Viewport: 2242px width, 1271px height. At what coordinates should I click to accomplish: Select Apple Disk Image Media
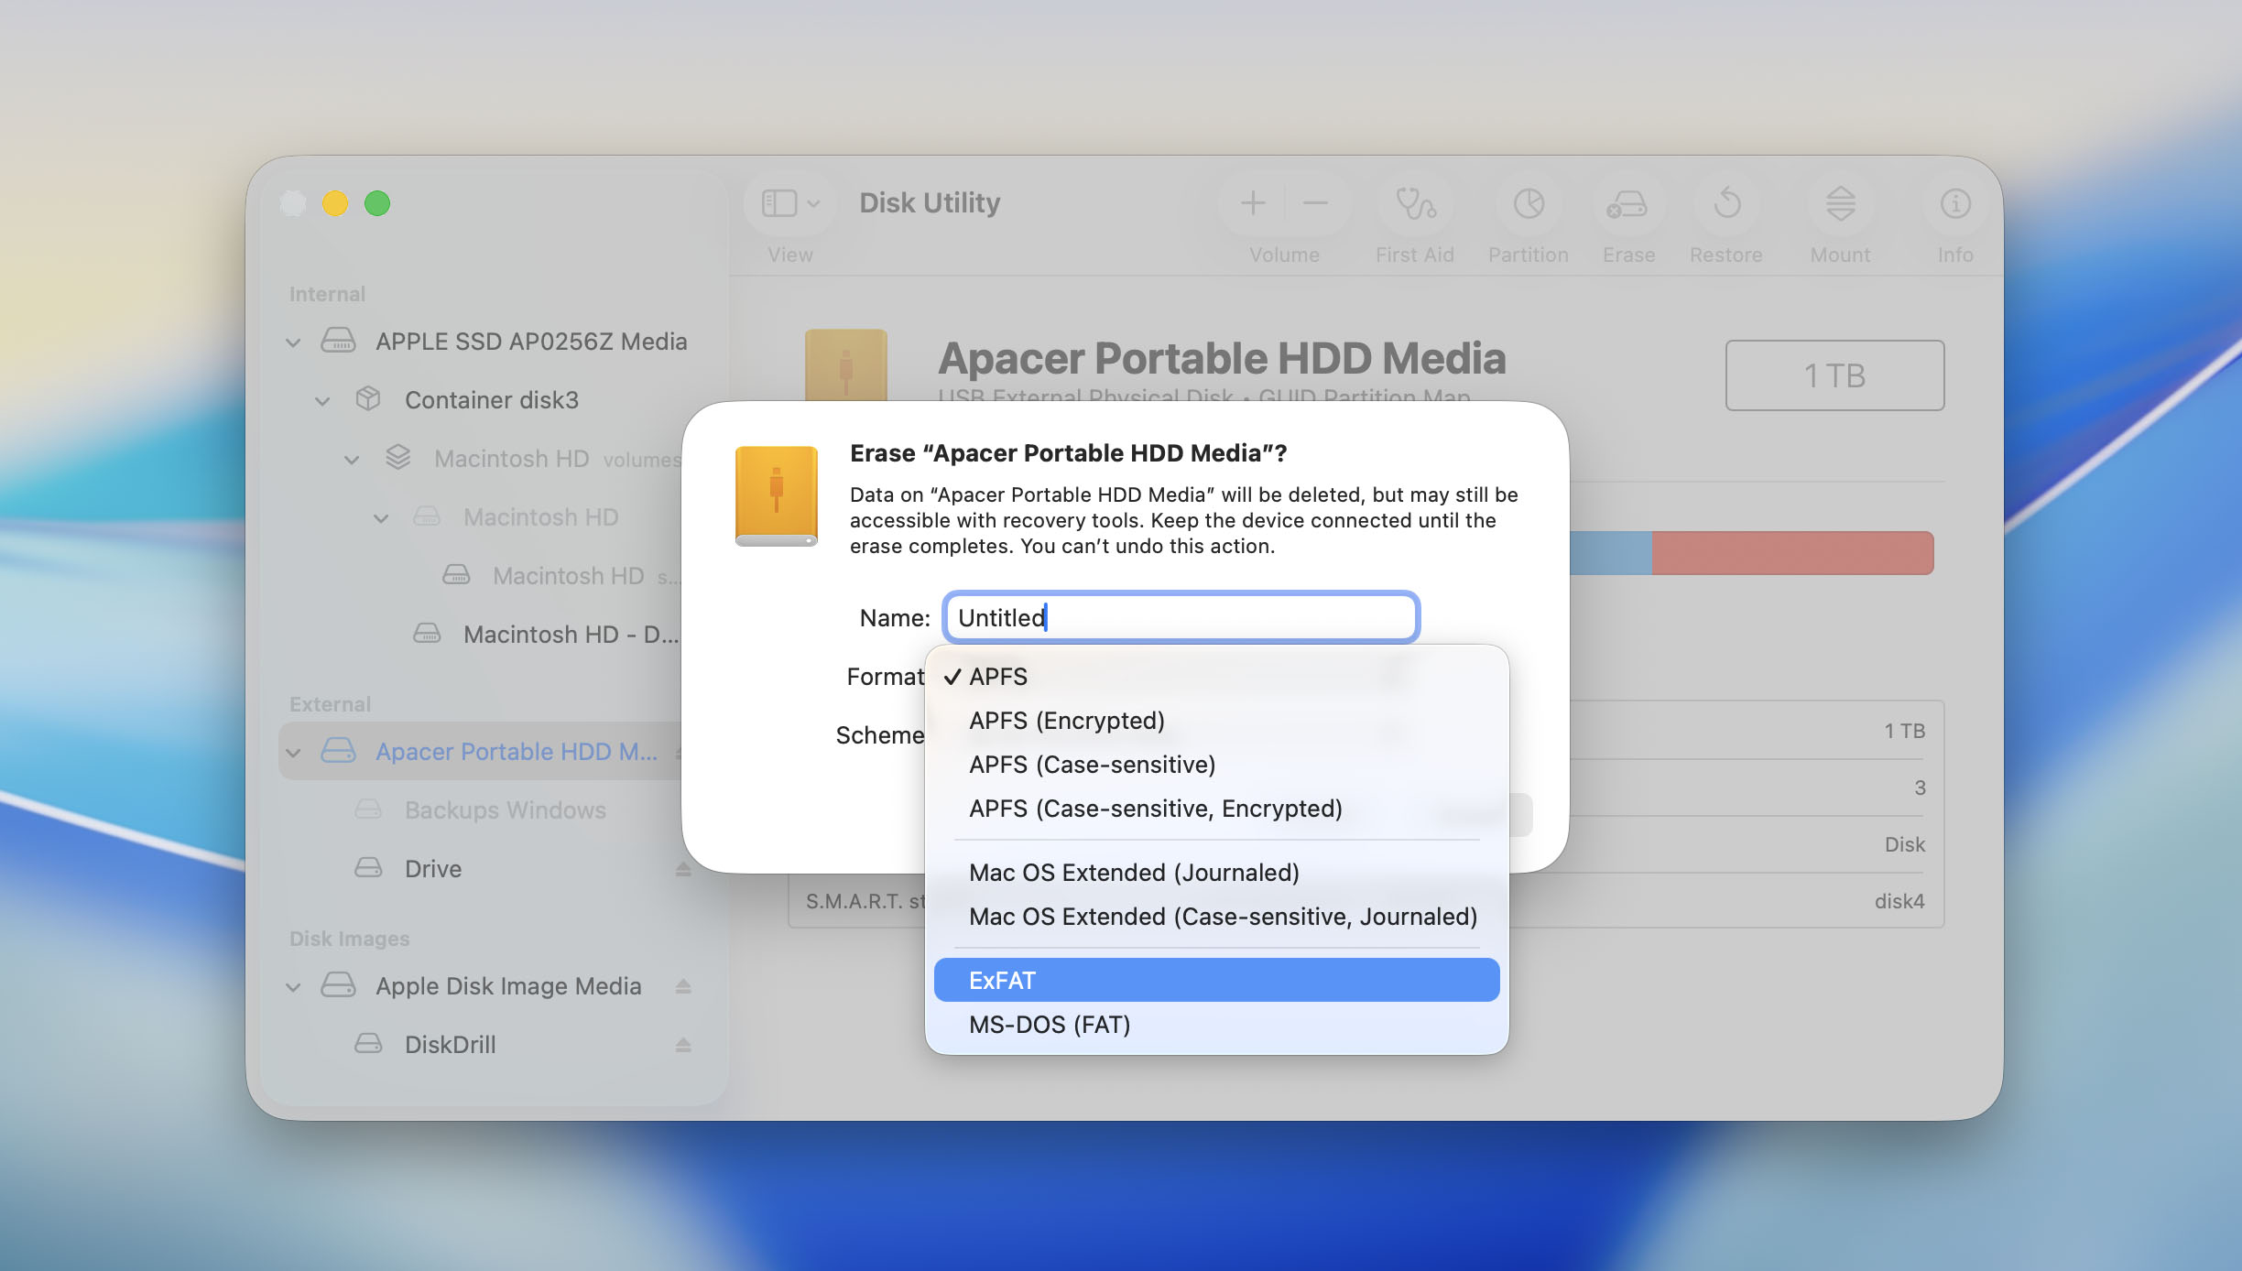pos(508,986)
